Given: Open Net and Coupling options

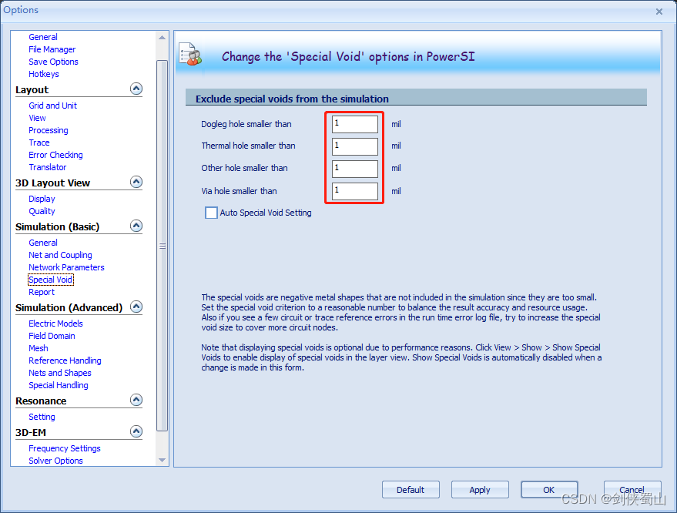Looking at the screenshot, I should (60, 255).
